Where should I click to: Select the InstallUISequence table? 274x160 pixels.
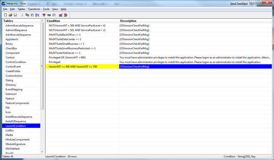[16, 121]
